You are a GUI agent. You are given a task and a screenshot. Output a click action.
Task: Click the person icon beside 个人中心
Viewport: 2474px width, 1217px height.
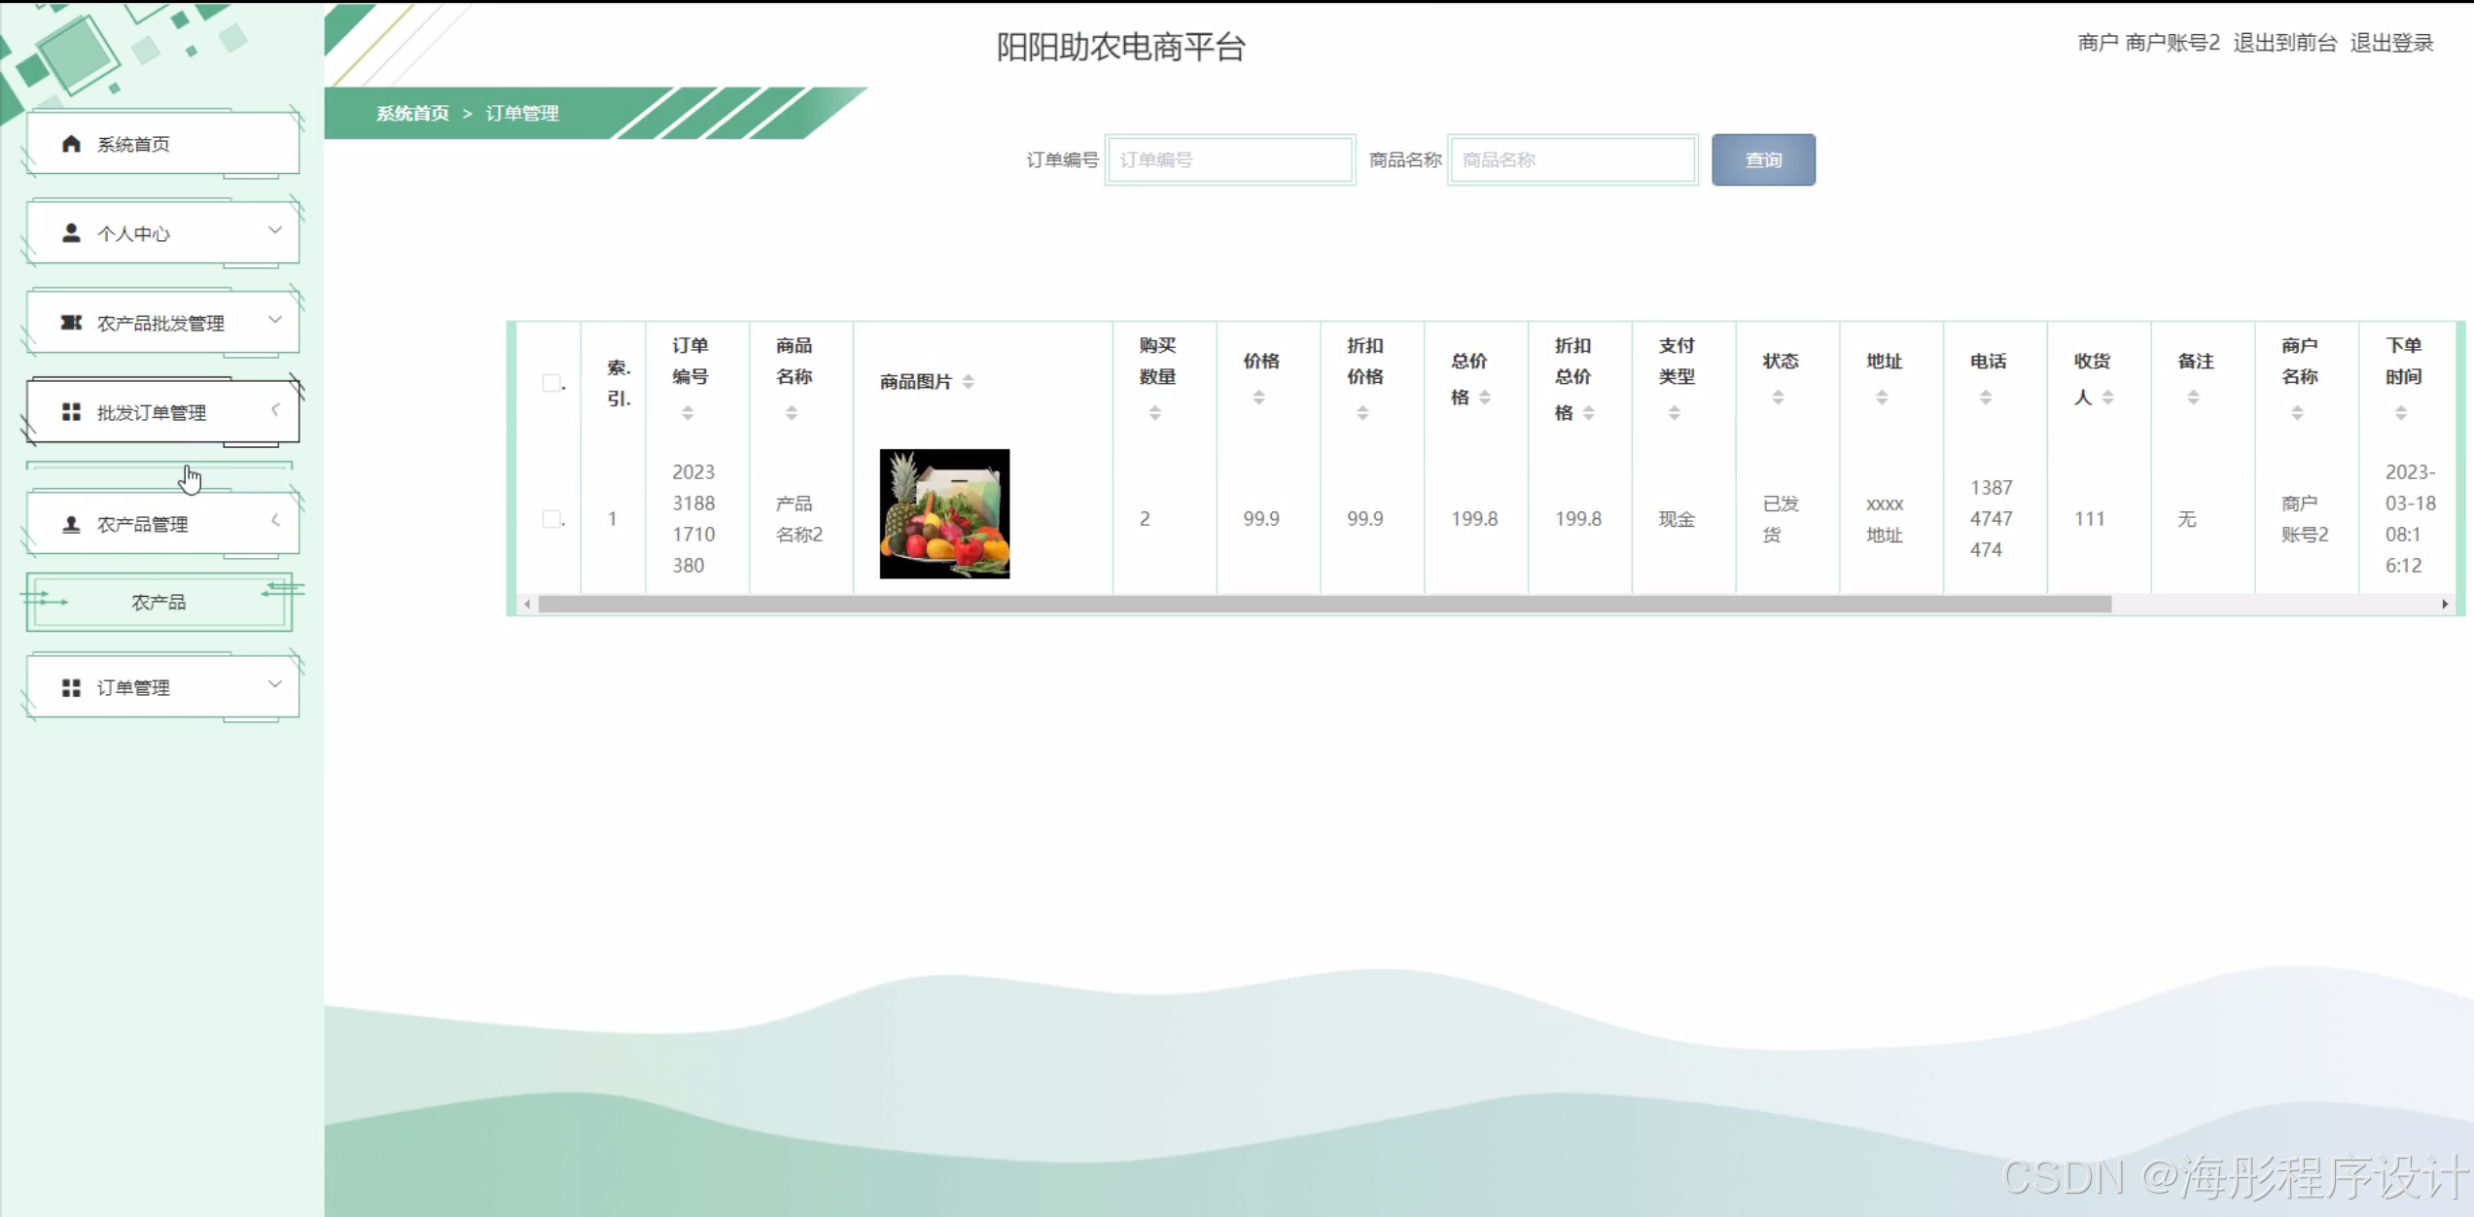point(71,233)
